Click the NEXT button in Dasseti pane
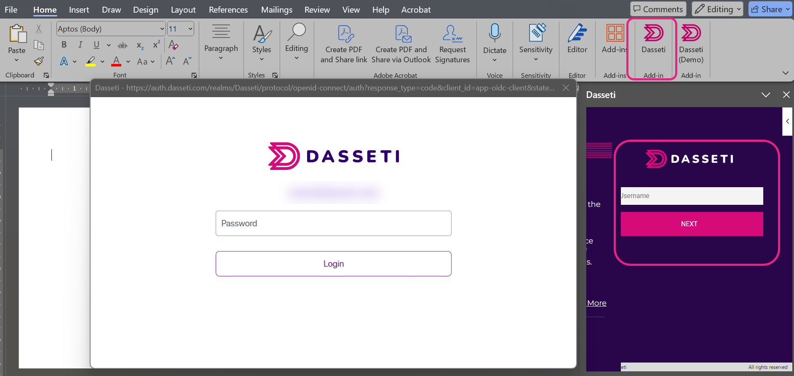This screenshot has width=794, height=376. 692,224
